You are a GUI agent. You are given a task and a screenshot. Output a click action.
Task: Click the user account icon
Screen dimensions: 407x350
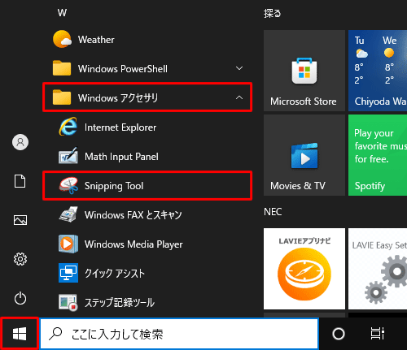(x=20, y=142)
